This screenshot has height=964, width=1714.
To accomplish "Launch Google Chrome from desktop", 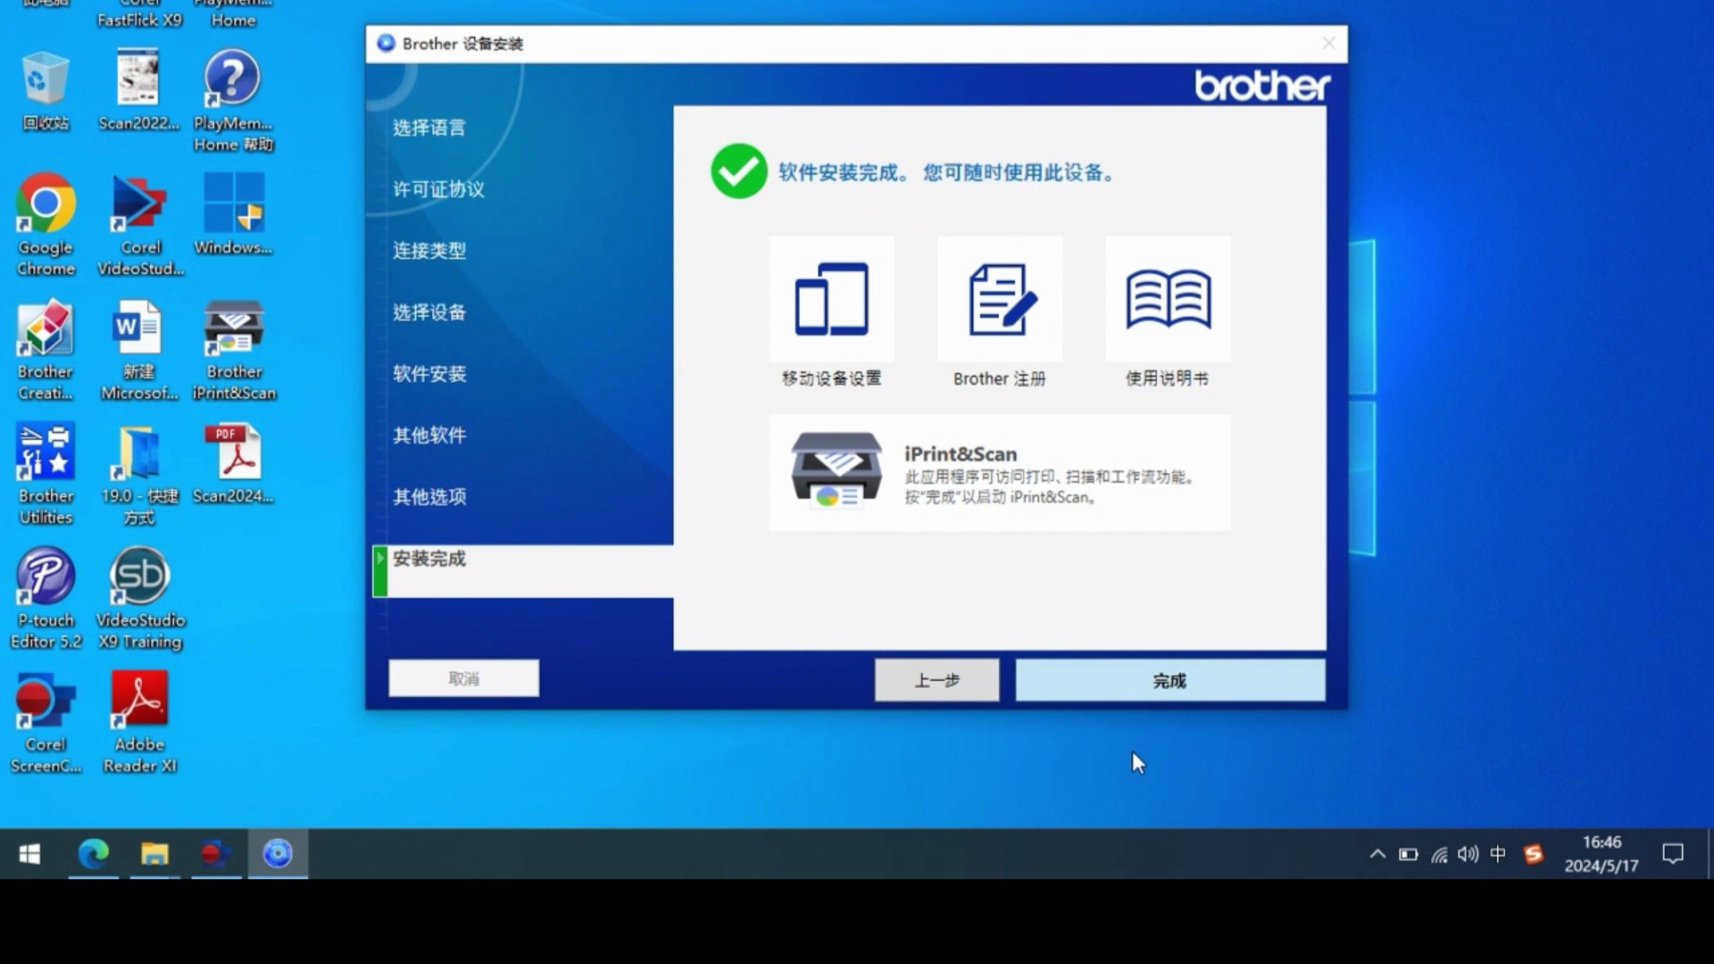I will click(46, 225).
